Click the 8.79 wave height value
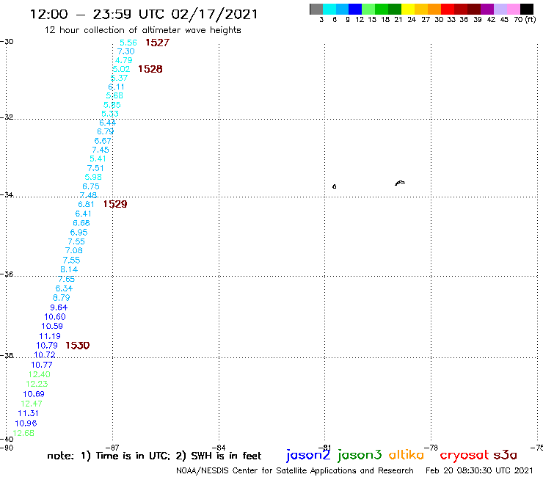 point(62,297)
